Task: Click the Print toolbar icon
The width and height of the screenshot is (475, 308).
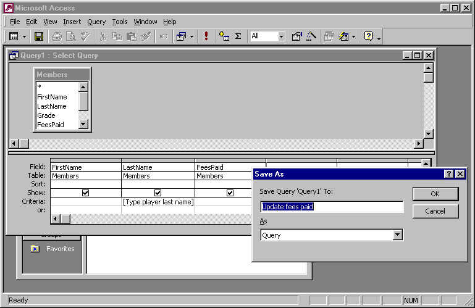Action: (57, 36)
